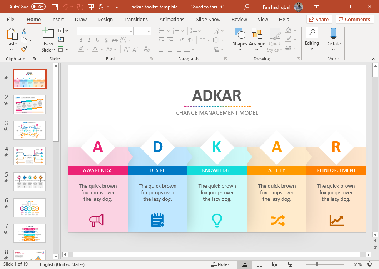Open the Transitions tab

(x=135, y=19)
